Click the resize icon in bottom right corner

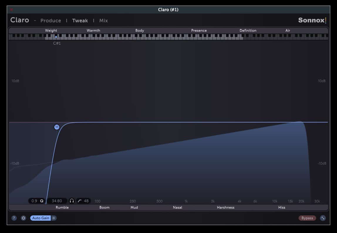[x=323, y=218]
